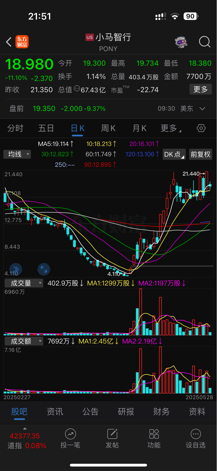The height and width of the screenshot is (471, 217).
Task: Tap the 250:-- moving average label
Action: pos(65,165)
